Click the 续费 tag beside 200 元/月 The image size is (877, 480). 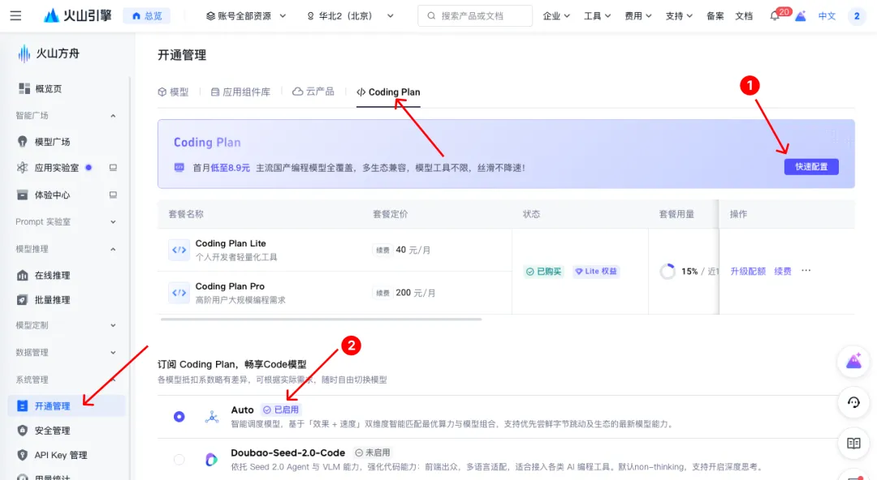[x=382, y=293]
